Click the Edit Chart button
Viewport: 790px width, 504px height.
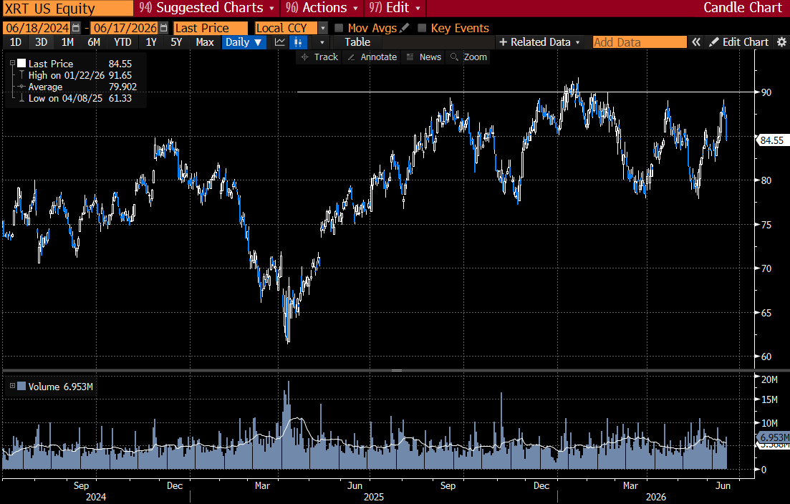[738, 42]
